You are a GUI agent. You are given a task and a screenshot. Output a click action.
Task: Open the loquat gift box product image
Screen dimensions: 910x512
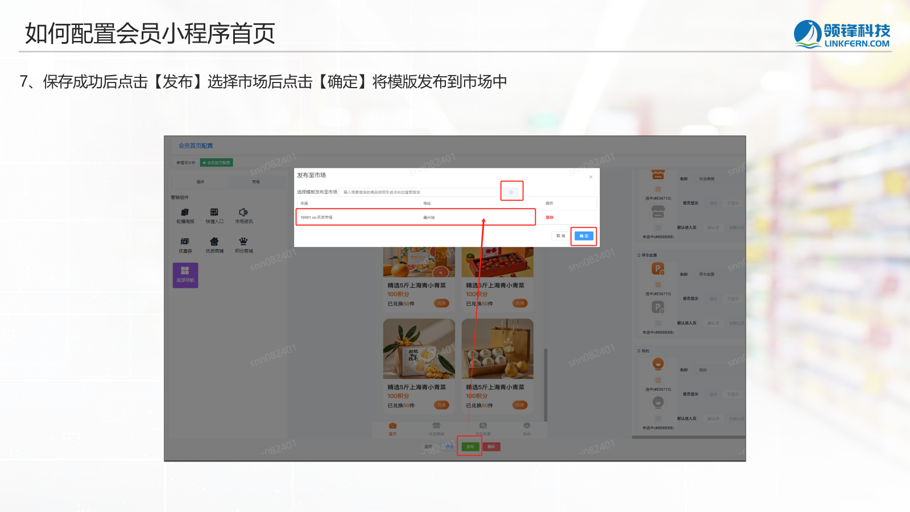[419, 349]
